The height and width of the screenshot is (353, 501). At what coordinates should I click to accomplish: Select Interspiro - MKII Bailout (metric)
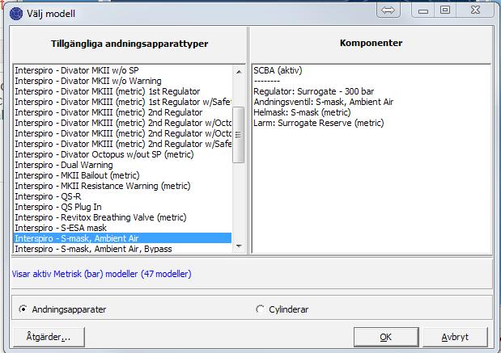point(123,176)
